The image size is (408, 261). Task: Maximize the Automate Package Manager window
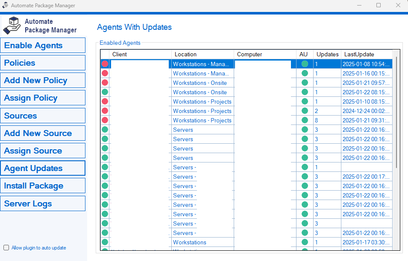point(379,6)
